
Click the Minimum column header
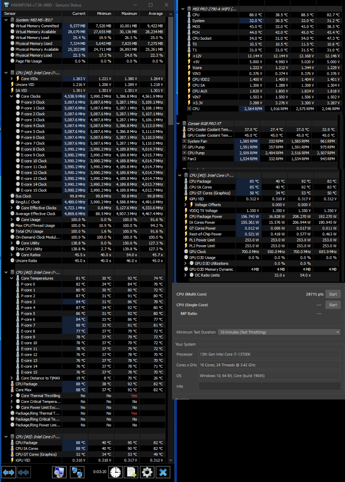click(101, 14)
